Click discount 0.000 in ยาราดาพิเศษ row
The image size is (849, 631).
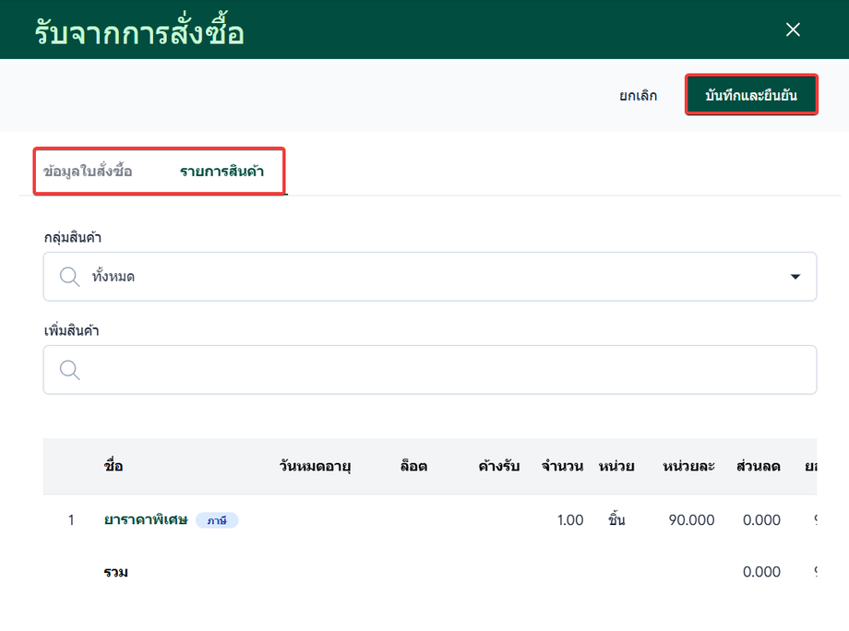[x=761, y=520]
